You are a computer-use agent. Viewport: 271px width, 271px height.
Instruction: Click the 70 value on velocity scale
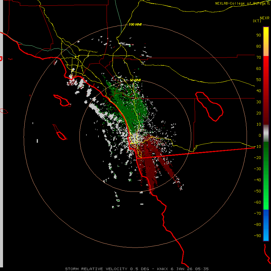tap(259, 58)
